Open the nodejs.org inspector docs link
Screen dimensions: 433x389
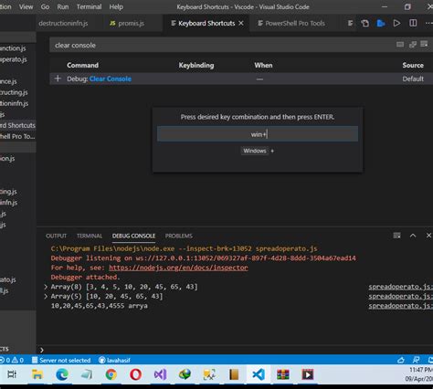(178, 268)
